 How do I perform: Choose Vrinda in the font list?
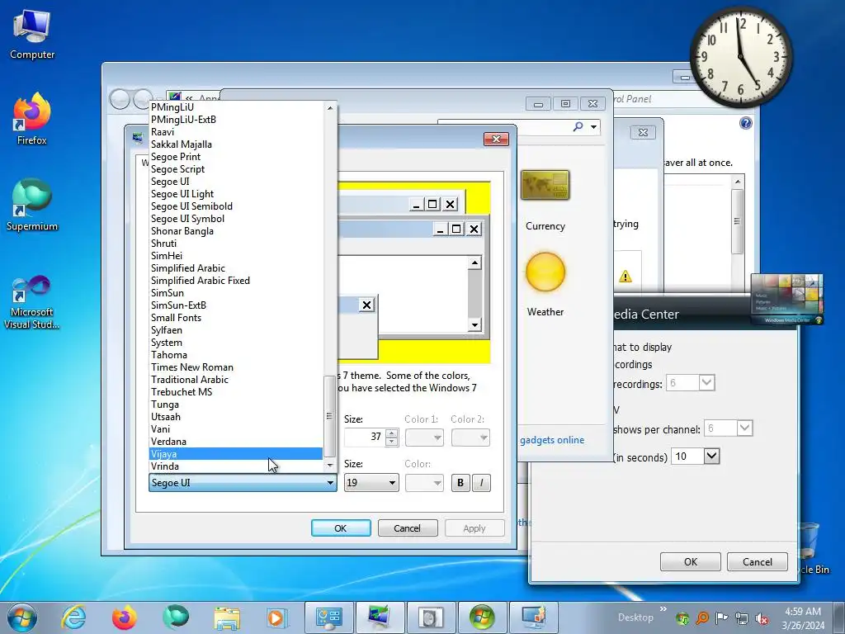pos(235,466)
